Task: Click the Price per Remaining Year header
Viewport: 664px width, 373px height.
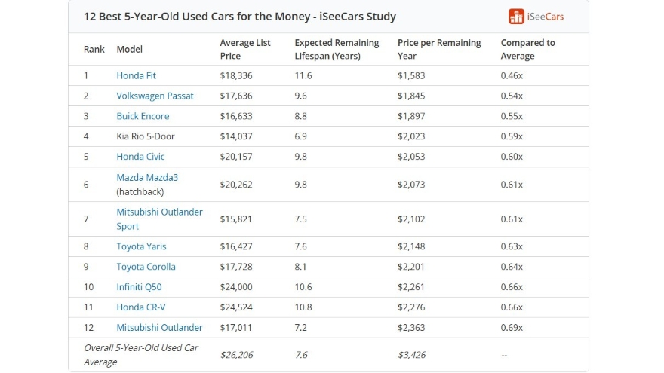Action: tap(439, 49)
